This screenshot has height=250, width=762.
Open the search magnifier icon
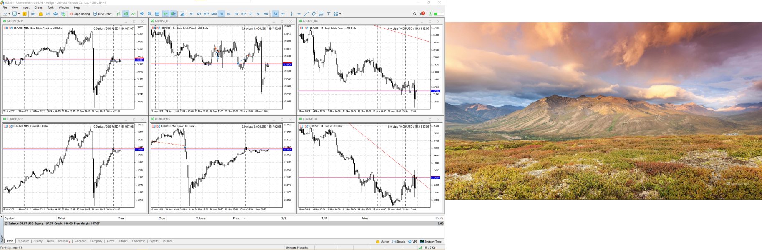pyautogui.click(x=414, y=14)
